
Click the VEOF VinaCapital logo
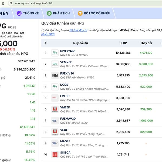point(55,132)
